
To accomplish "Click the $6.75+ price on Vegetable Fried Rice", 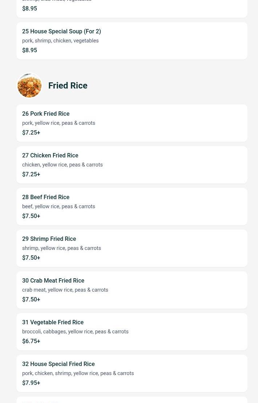I will pos(31,341).
